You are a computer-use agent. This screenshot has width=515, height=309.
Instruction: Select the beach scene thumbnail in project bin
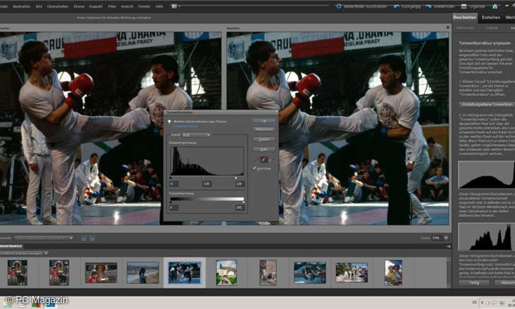pyautogui.click(x=142, y=273)
